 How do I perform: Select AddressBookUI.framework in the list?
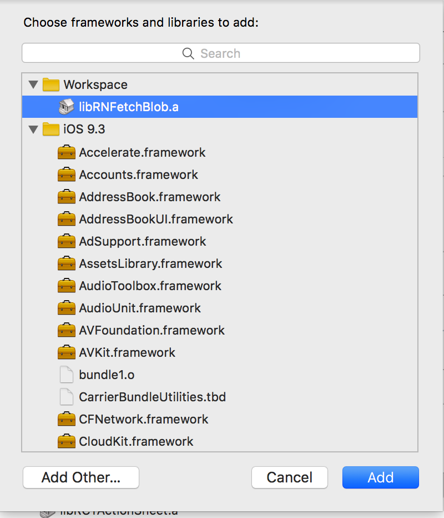[220, 219]
